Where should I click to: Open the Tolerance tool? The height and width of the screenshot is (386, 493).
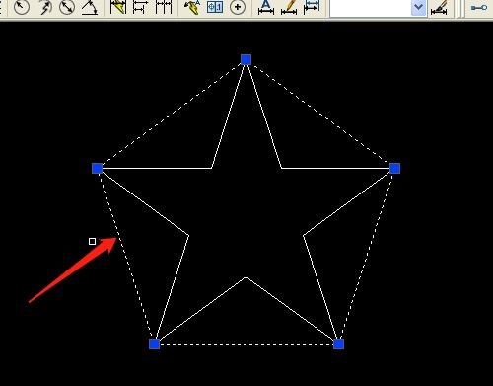[x=215, y=7]
